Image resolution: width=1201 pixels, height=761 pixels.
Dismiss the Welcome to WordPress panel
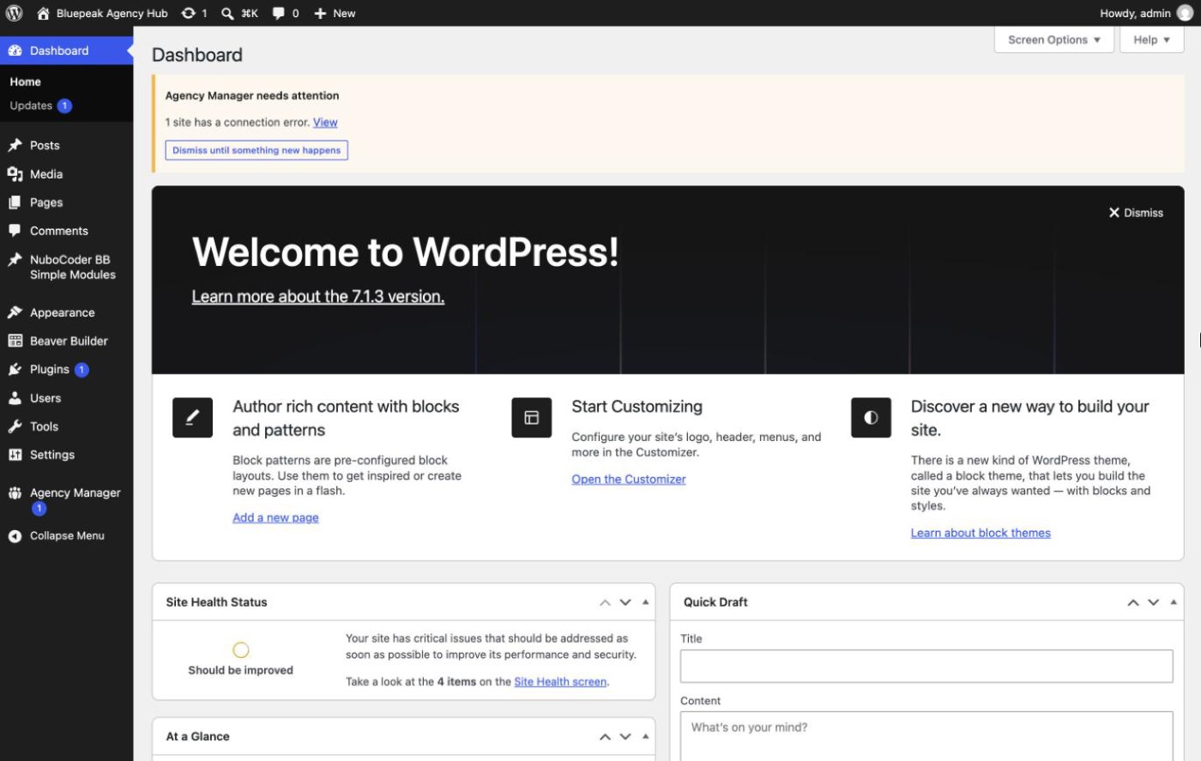[1136, 213]
